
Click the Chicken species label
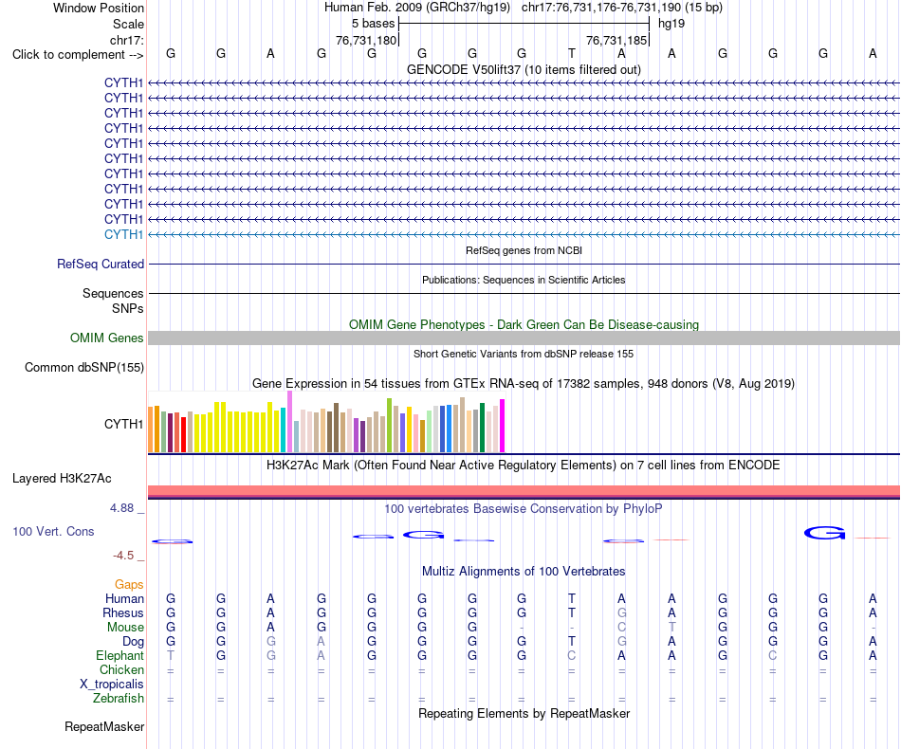tap(121, 669)
